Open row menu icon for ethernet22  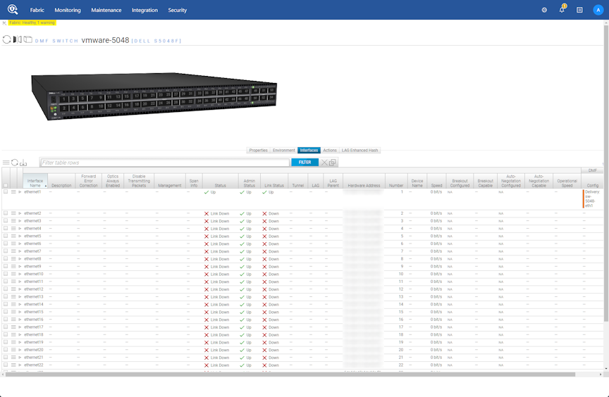tap(13, 365)
